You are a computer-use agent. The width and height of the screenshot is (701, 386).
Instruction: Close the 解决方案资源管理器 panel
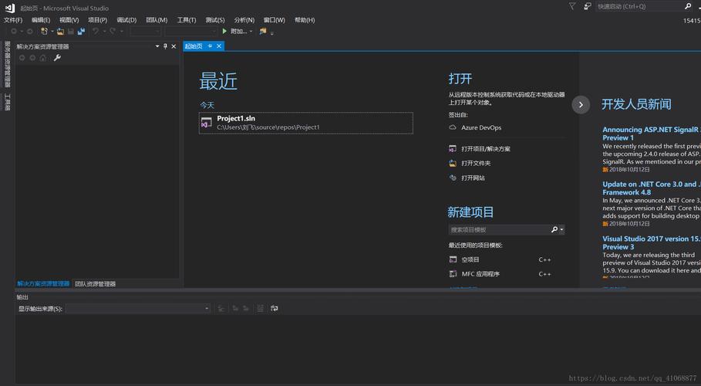point(174,46)
